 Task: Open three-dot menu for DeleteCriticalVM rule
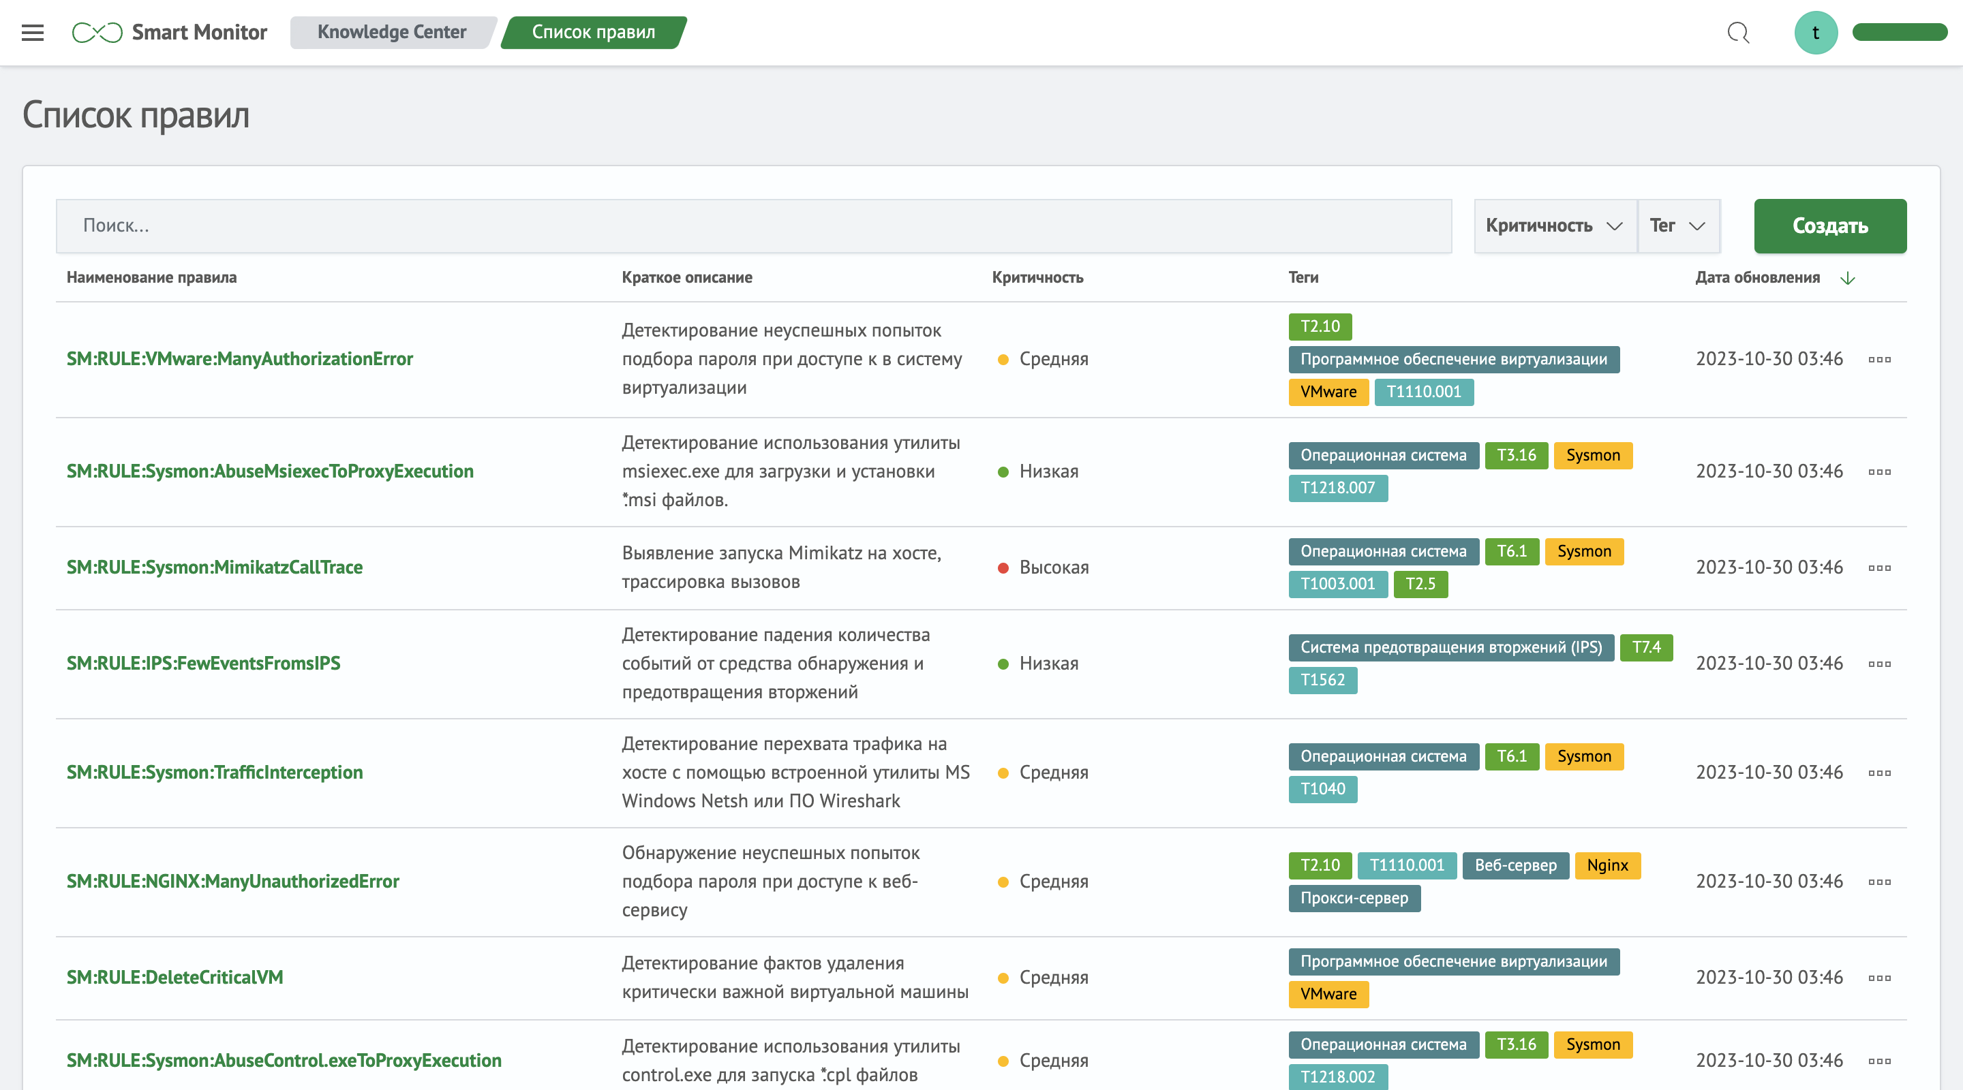coord(1879,978)
